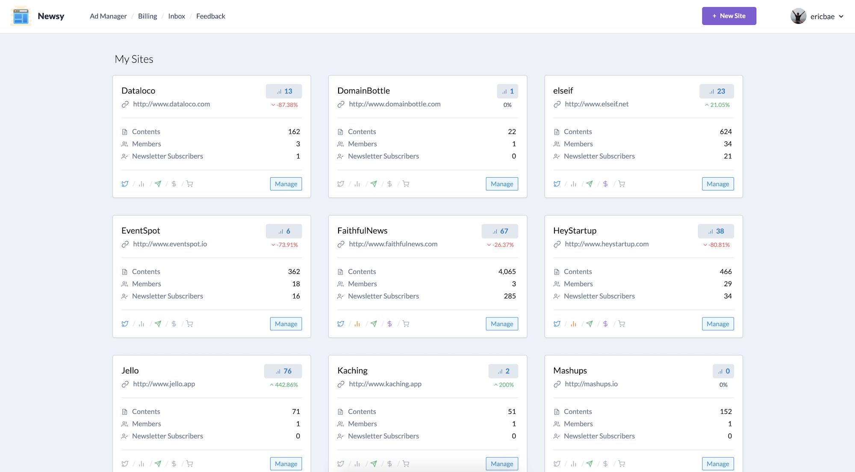Click the purple dollar icon on elseif card

(x=605, y=184)
